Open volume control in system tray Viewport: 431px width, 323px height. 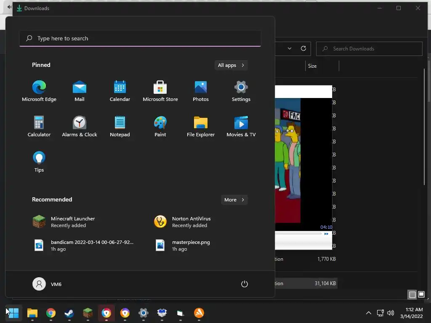point(391,313)
